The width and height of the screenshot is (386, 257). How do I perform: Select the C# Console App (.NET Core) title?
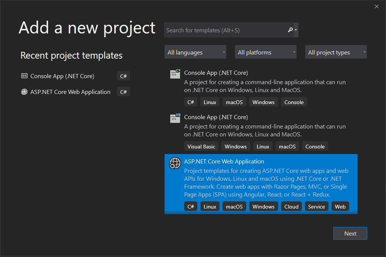point(216,73)
